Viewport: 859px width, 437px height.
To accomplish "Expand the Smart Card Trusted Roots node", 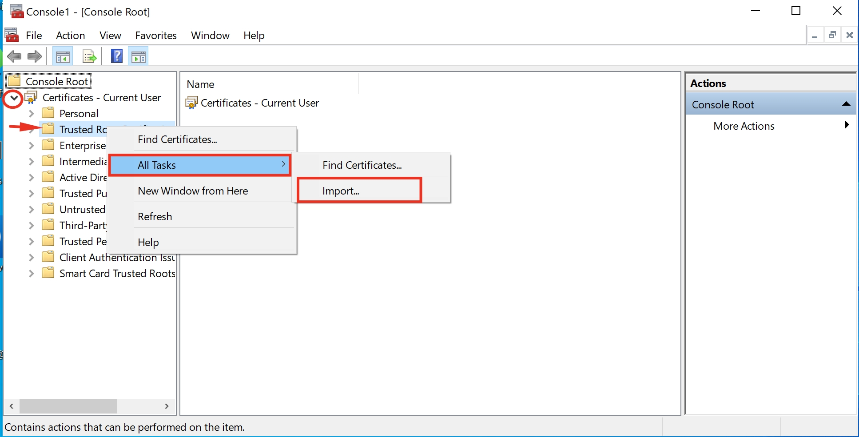I will [31, 274].
